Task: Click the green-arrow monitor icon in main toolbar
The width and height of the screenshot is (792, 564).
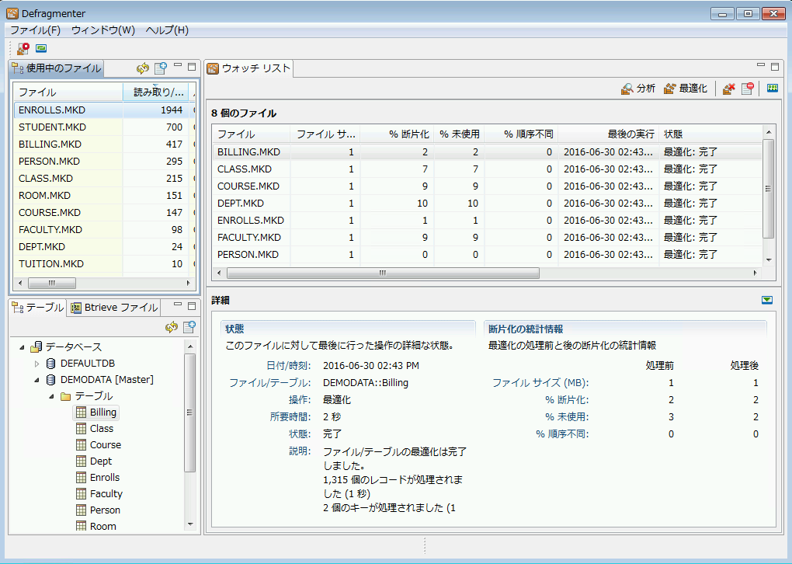Action: click(41, 48)
